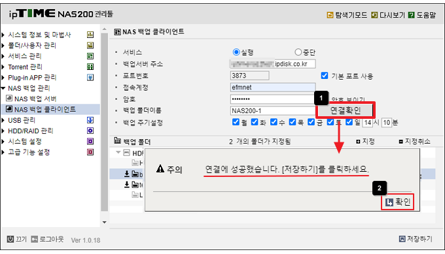Image resolution: width=445 pixels, height=254 pixels.
Task: Toggle the 수 (Wednesday) backup checkbox
Action: [x=274, y=121]
